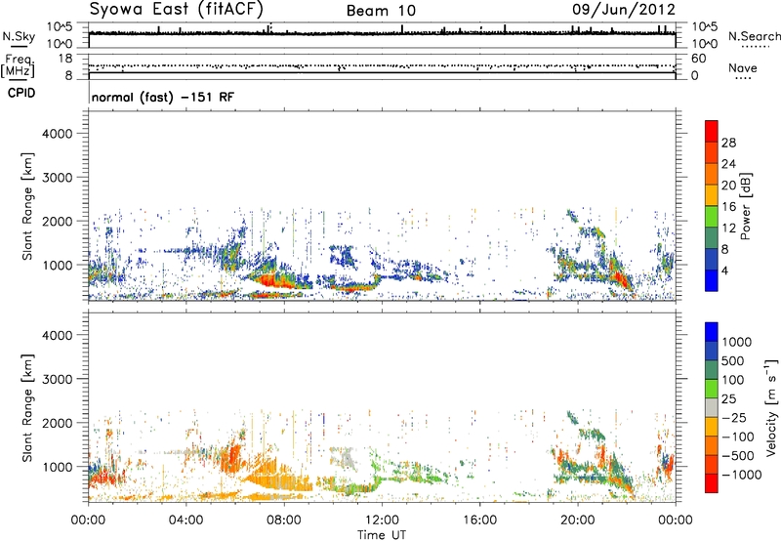Click the "Syowa East (fitACF)" plot title
781x541 pixels.
click(177, 10)
